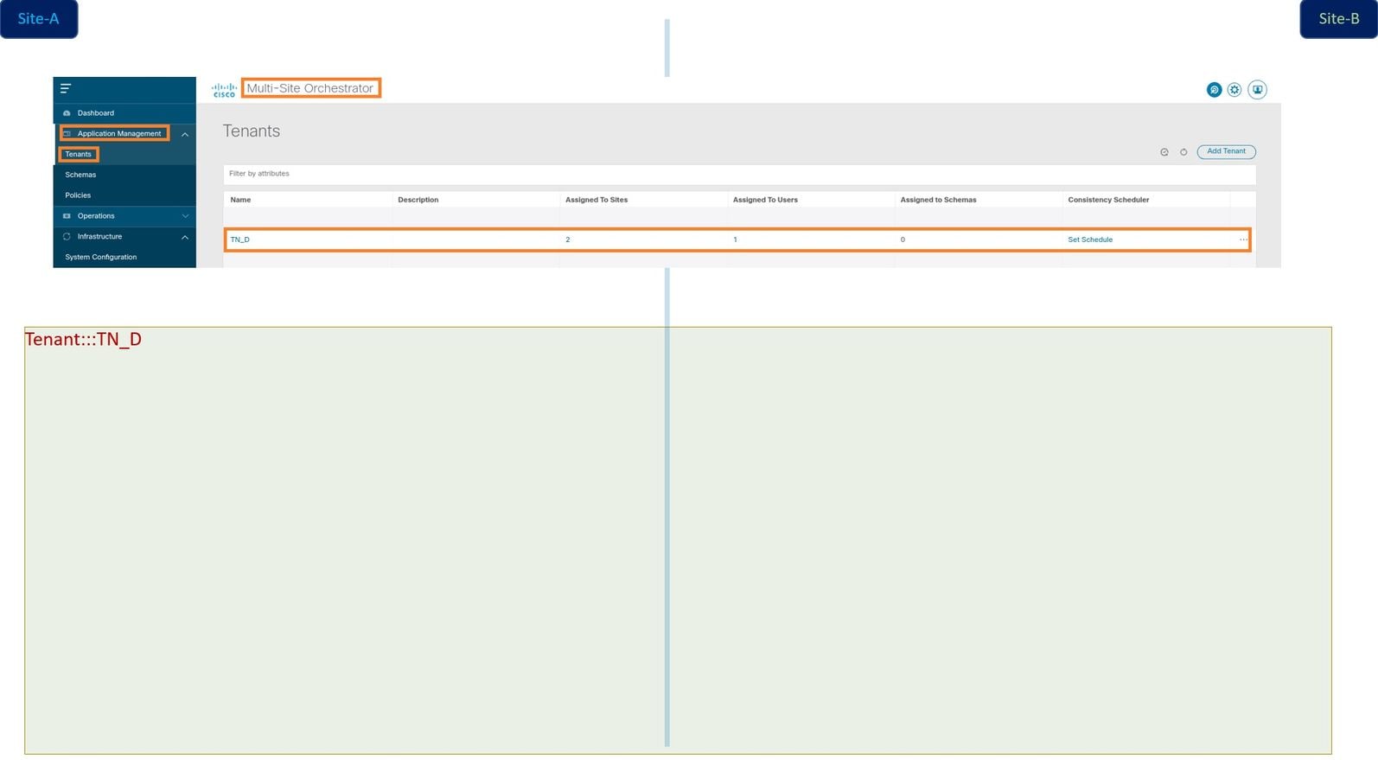Image resolution: width=1378 pixels, height=760 pixels.
Task: Focus the Filter by attributes field
Action: pyautogui.click(x=739, y=175)
